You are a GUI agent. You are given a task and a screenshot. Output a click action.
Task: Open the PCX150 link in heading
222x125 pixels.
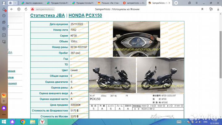point(94,15)
